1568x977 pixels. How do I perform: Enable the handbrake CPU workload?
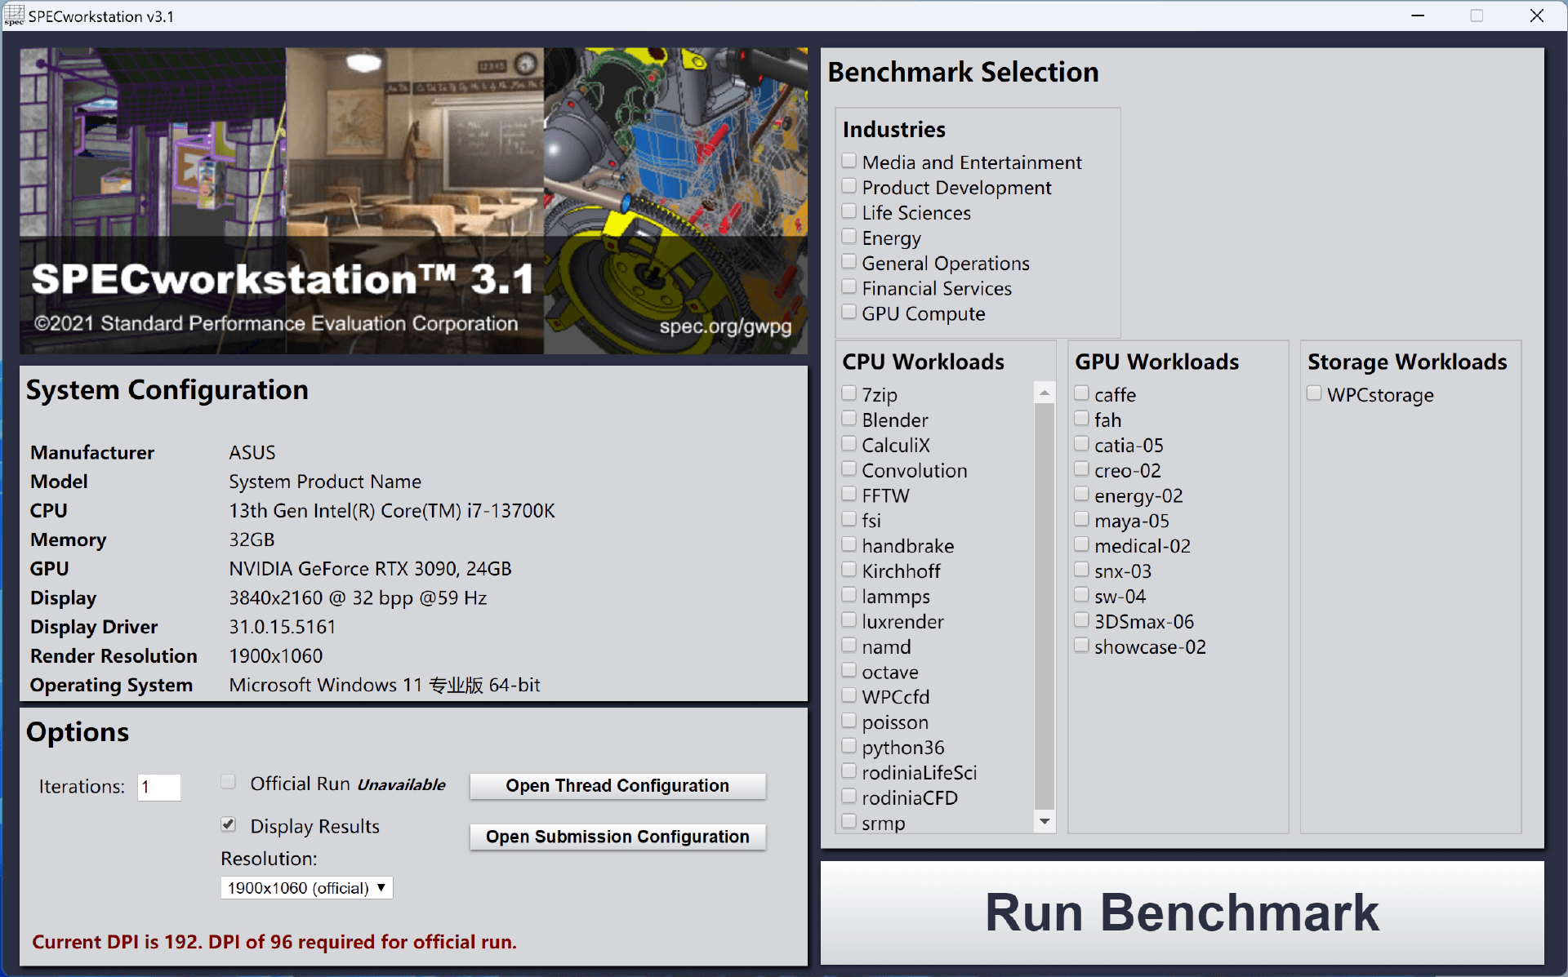(x=849, y=545)
